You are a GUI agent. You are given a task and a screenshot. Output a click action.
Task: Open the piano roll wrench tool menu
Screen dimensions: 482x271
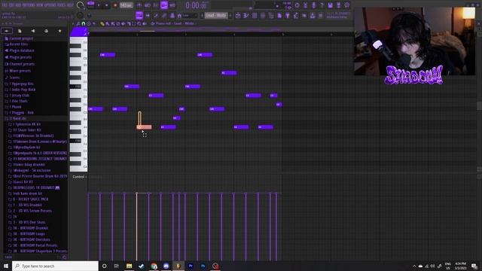[78, 23]
